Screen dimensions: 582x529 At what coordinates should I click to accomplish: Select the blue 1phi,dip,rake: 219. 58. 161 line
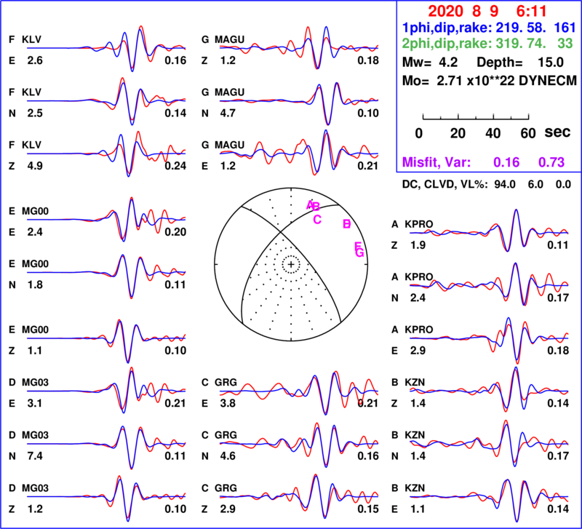[489, 28]
